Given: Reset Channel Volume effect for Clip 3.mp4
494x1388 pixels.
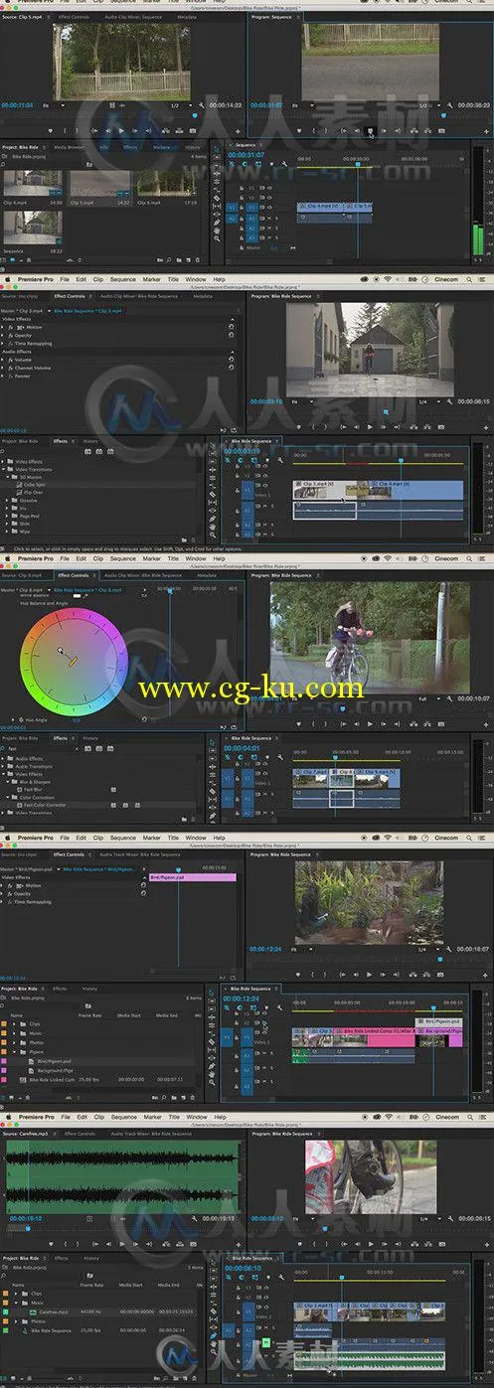Looking at the screenshot, I should [x=231, y=367].
